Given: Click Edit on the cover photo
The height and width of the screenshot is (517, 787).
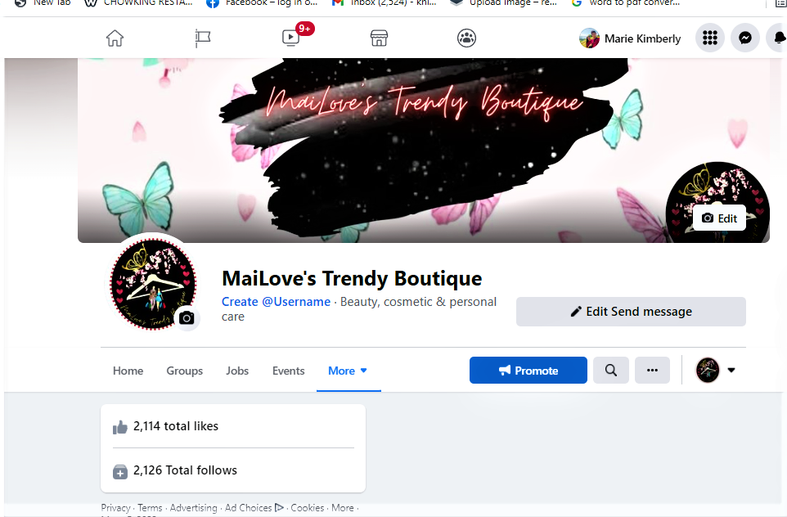Looking at the screenshot, I should pos(719,218).
